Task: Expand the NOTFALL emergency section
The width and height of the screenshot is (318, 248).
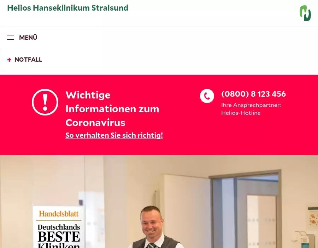Action: pos(24,60)
